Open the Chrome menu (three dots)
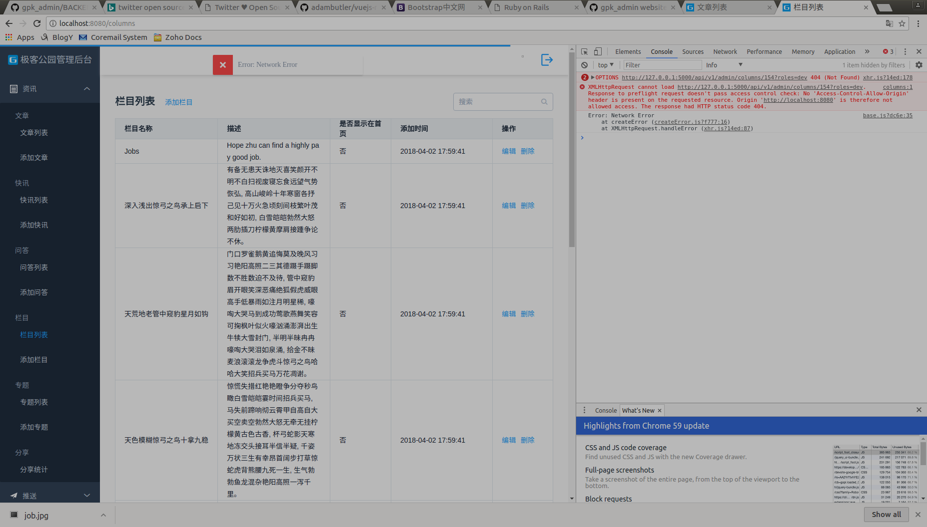The image size is (927, 527). (918, 23)
